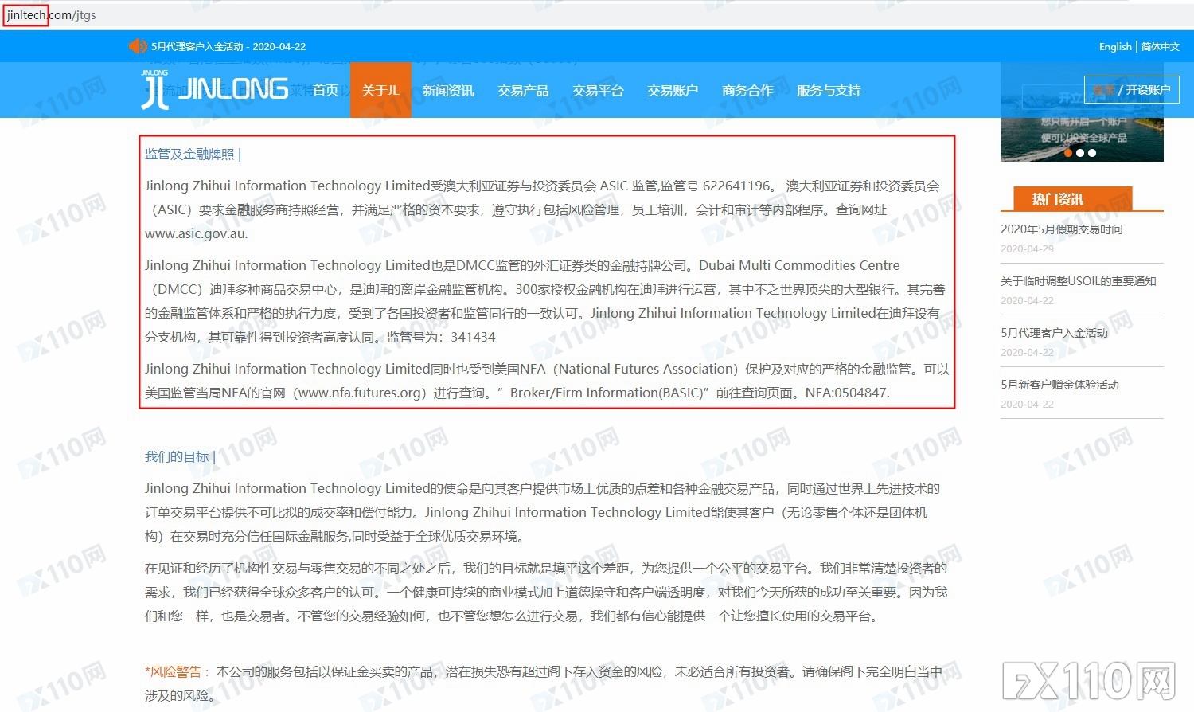Select the second carousel slide dot
The image size is (1194, 712).
point(1079,152)
